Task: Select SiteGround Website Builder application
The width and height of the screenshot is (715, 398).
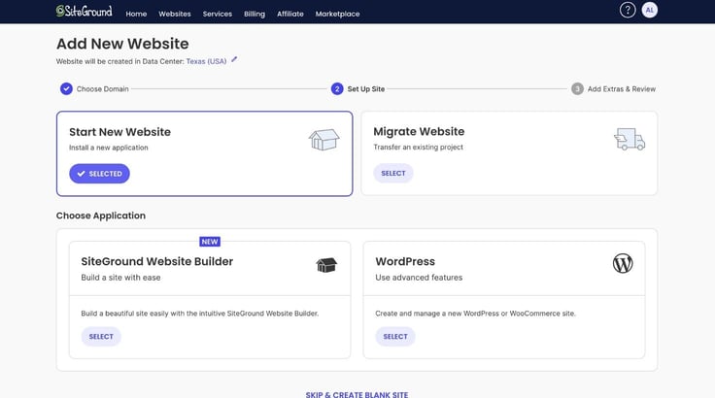Action: (101, 337)
